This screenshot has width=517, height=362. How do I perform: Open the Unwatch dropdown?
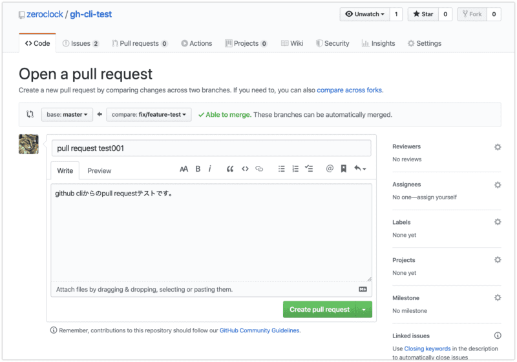365,14
